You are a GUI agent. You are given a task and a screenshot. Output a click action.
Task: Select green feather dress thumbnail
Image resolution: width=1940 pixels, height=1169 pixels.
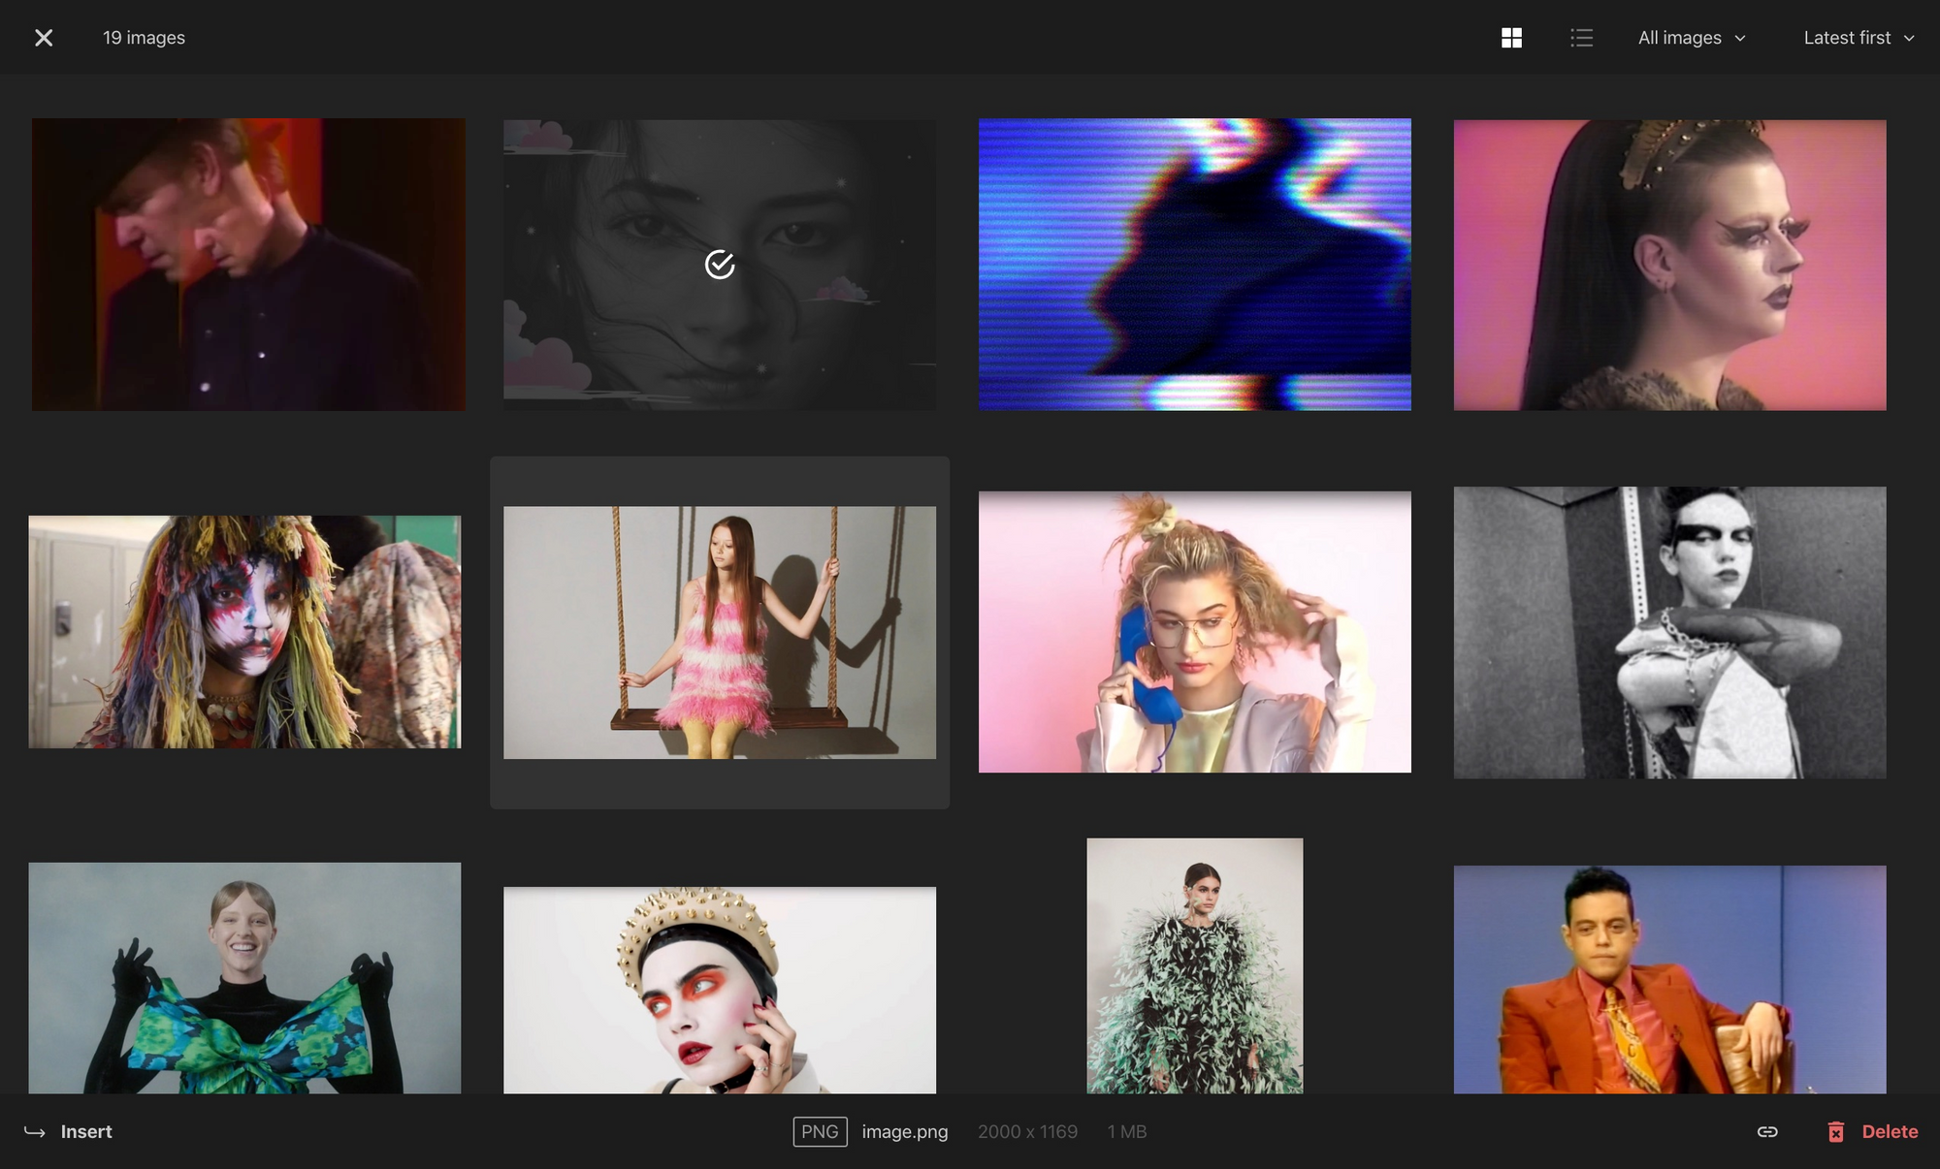coord(1195,965)
